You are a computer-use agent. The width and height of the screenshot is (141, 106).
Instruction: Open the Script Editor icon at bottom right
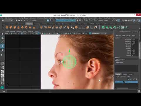(x=139, y=91)
